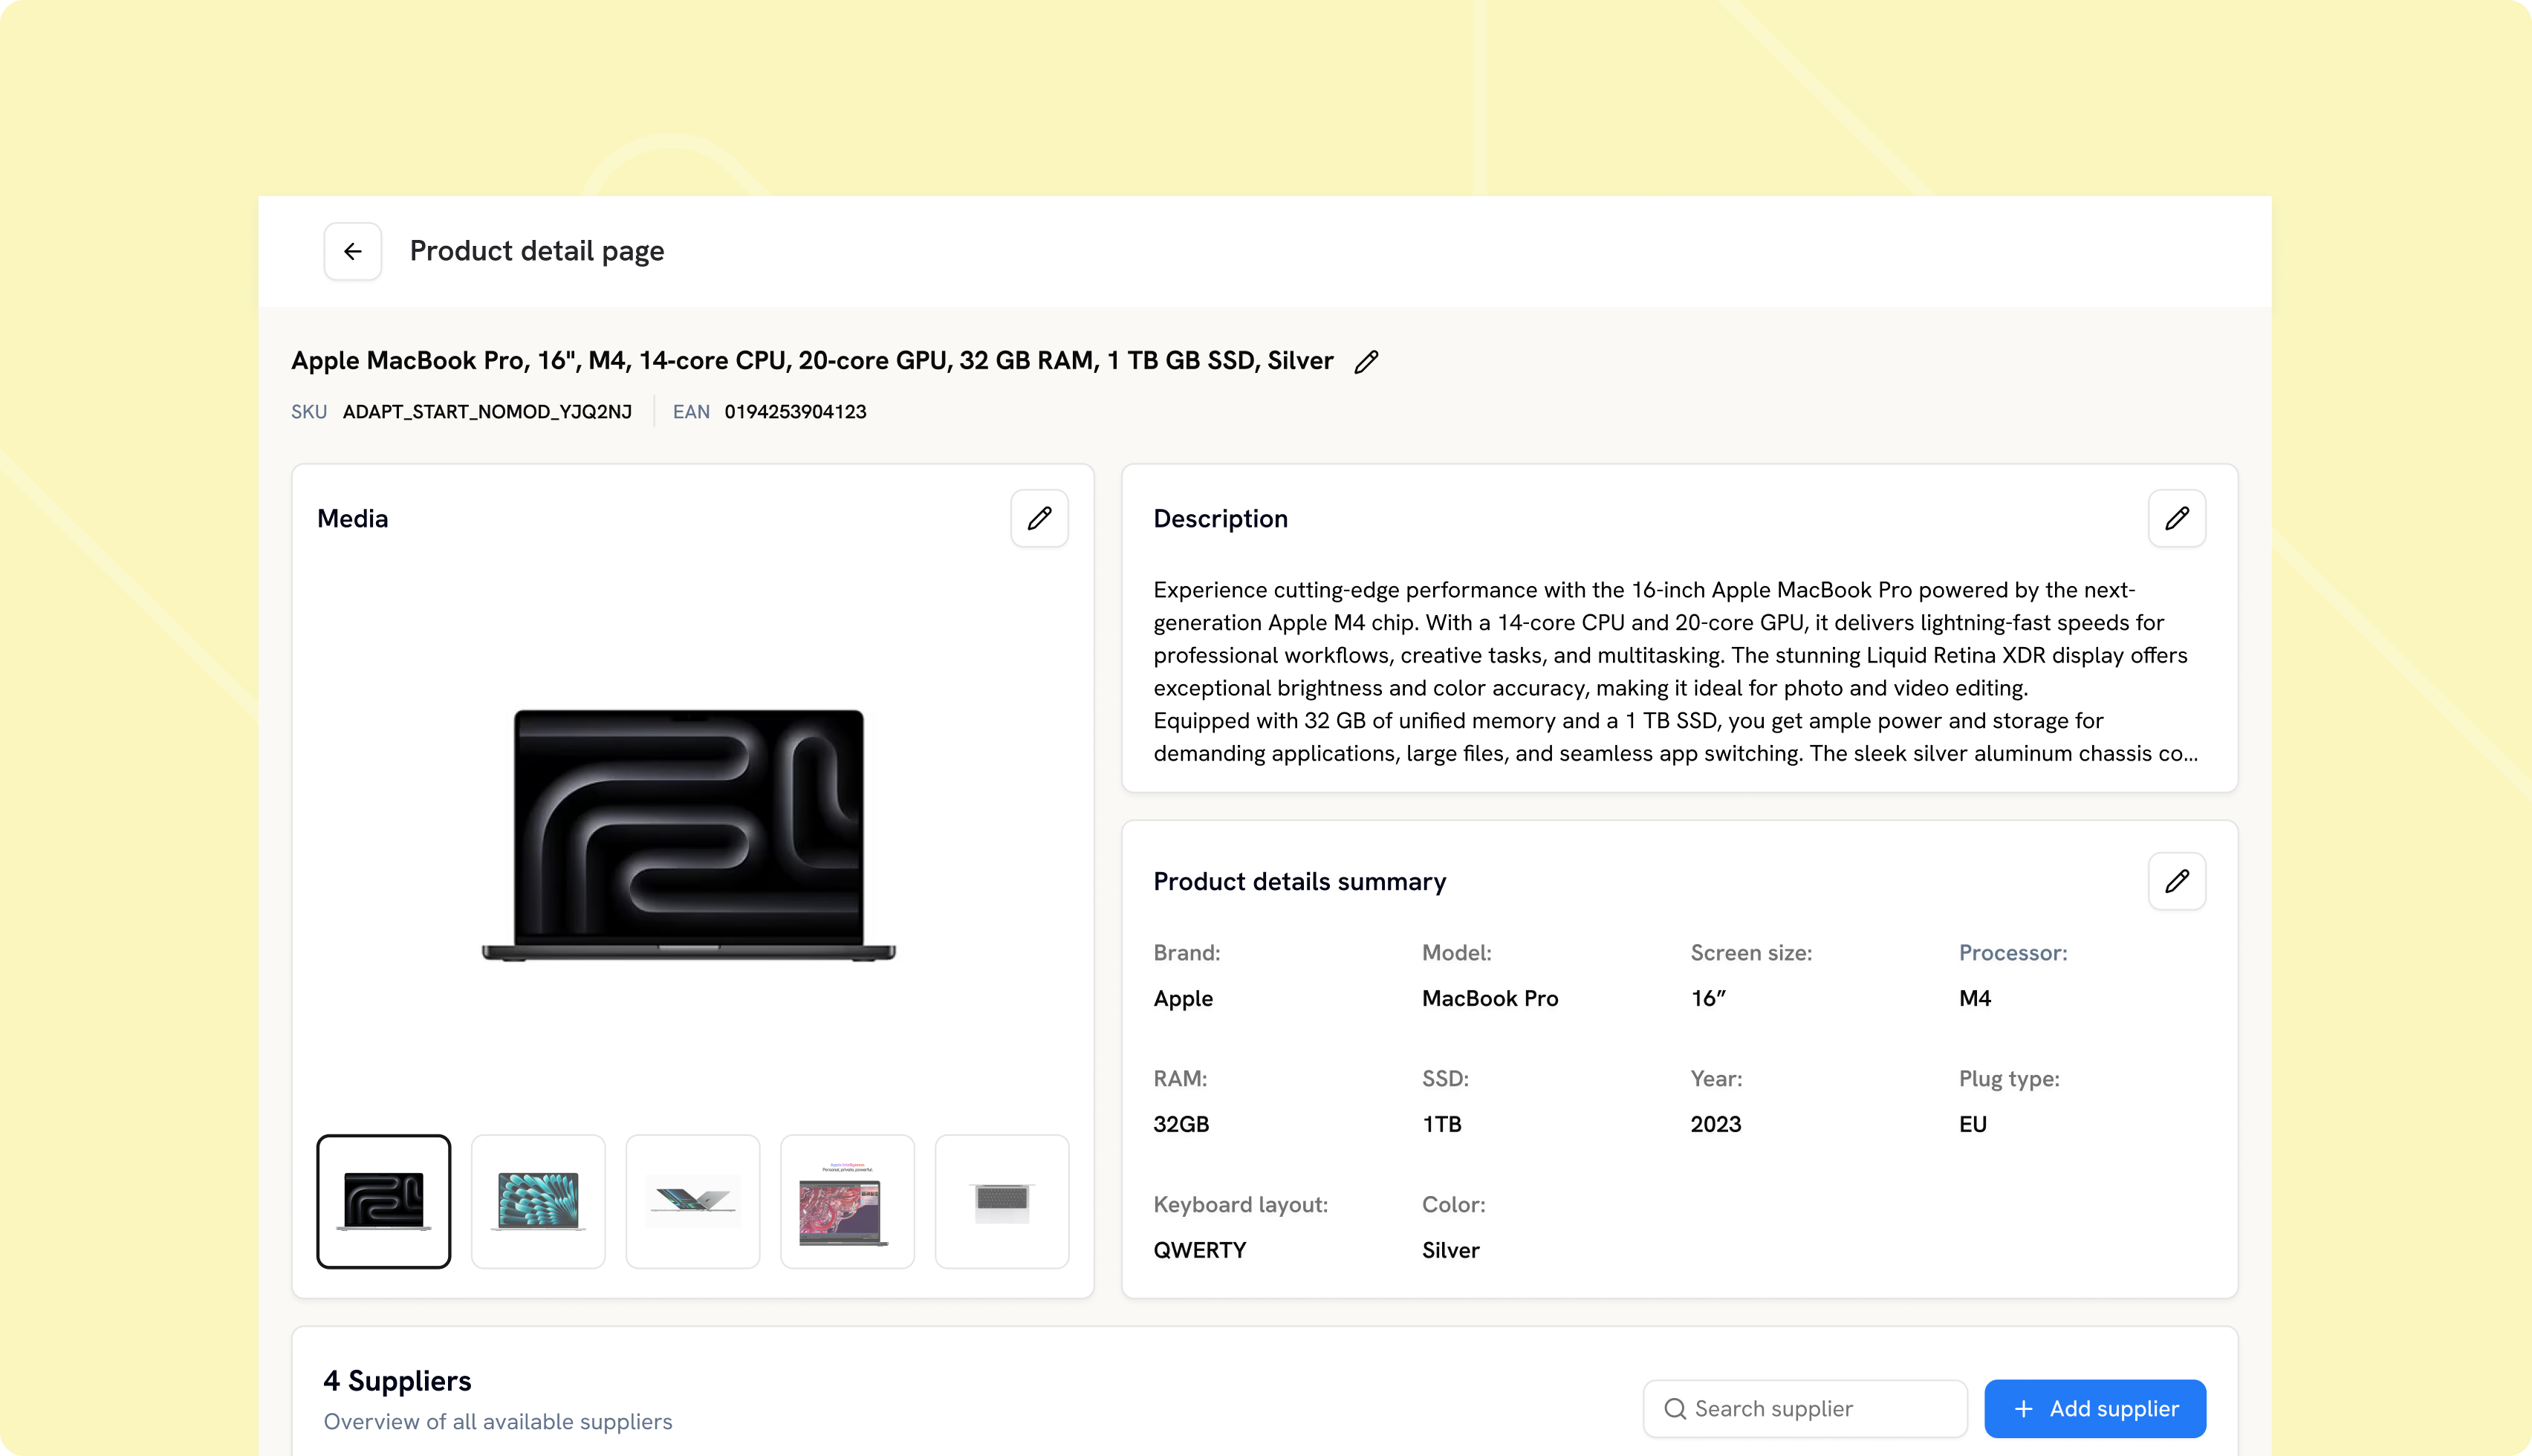This screenshot has width=2532, height=1456.
Task: Click the Brand value 'Apple'
Action: (x=1183, y=998)
